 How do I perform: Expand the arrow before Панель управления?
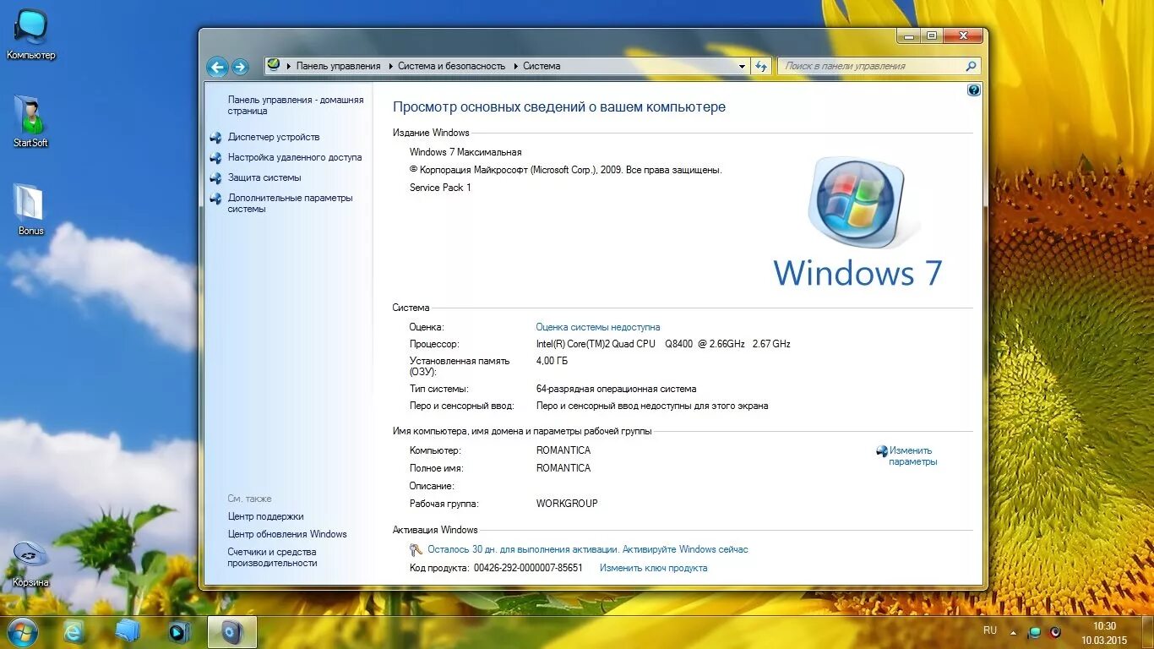pyautogui.click(x=288, y=66)
